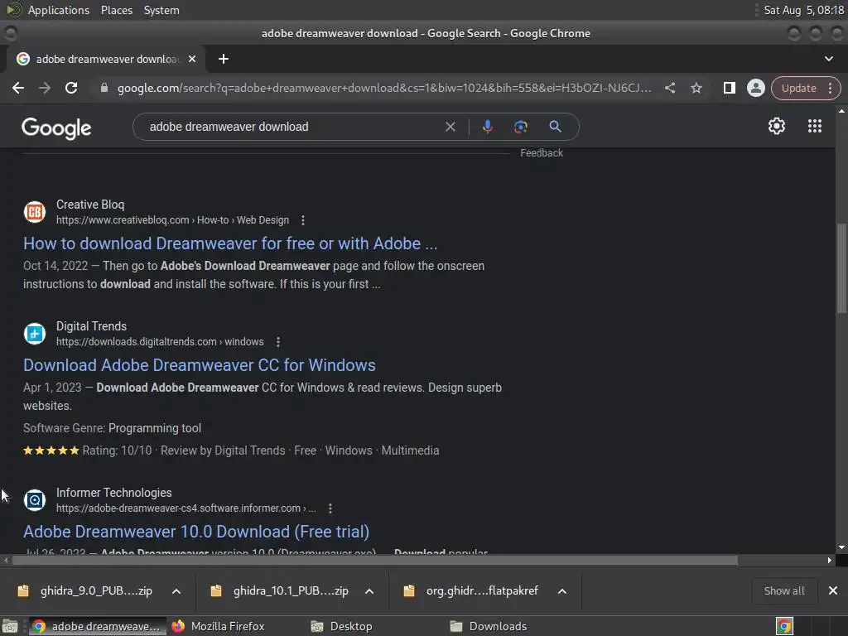
Task: Open Adobe Dreamweaver 10.0 Download link
Action: [x=196, y=532]
